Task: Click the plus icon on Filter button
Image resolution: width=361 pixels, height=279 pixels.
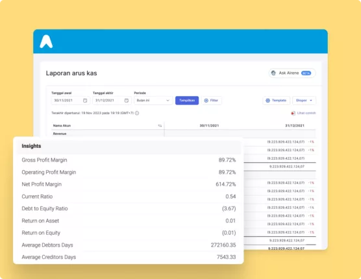Action: click(206, 101)
